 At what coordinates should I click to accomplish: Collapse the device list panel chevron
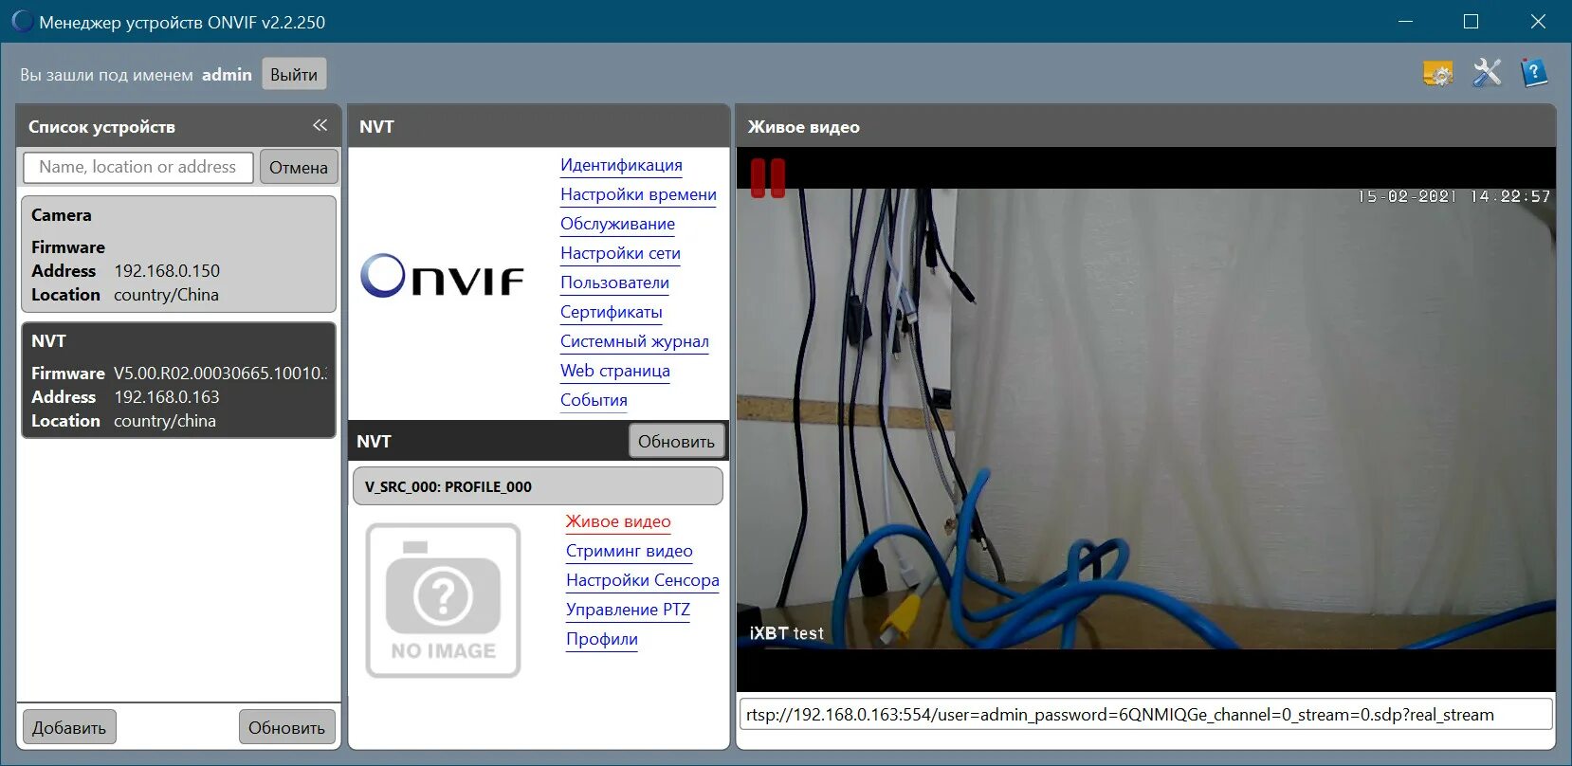(x=320, y=125)
